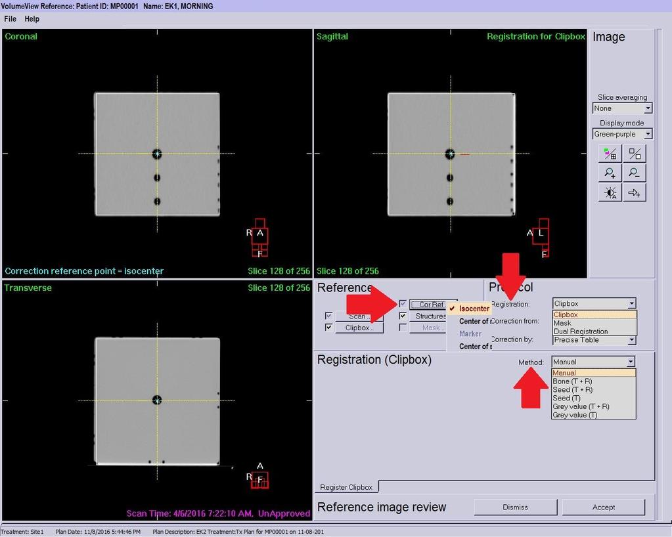672x537 pixels.
Task: Click the sagittal patient orientation figure
Action: 541,238
